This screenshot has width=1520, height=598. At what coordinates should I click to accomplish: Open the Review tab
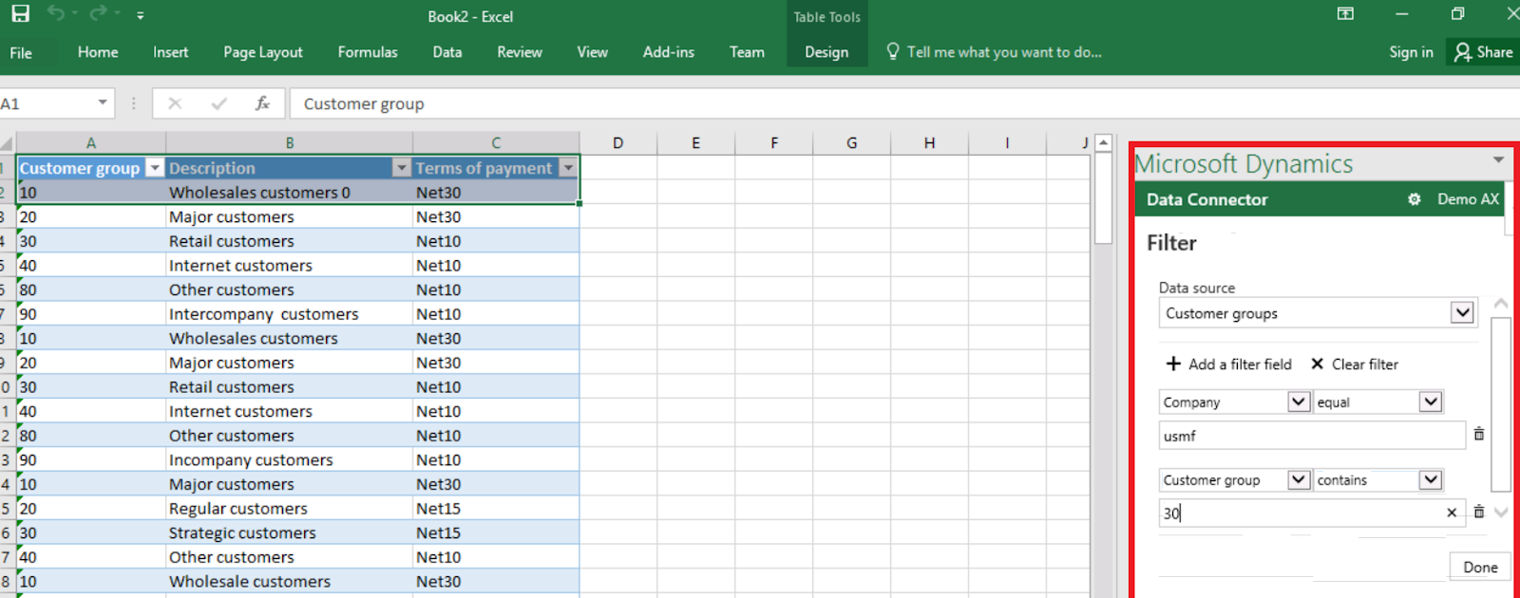click(520, 52)
